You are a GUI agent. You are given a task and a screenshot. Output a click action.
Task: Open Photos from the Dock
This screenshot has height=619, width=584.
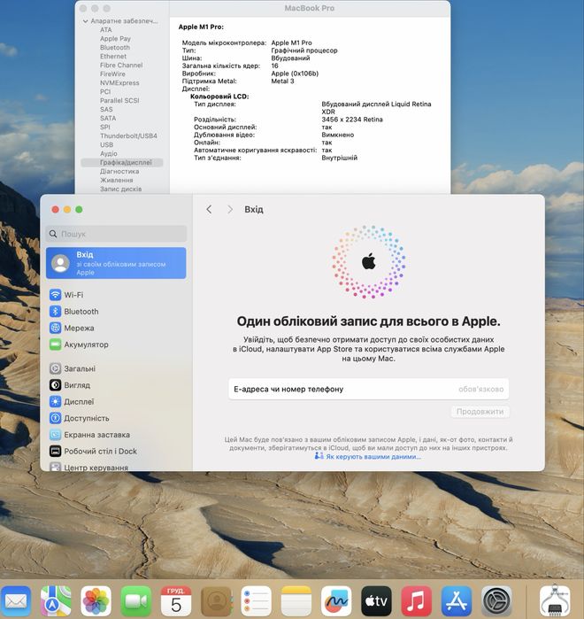pos(96,600)
